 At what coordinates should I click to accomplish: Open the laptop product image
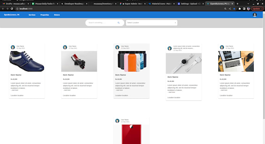point(236,61)
